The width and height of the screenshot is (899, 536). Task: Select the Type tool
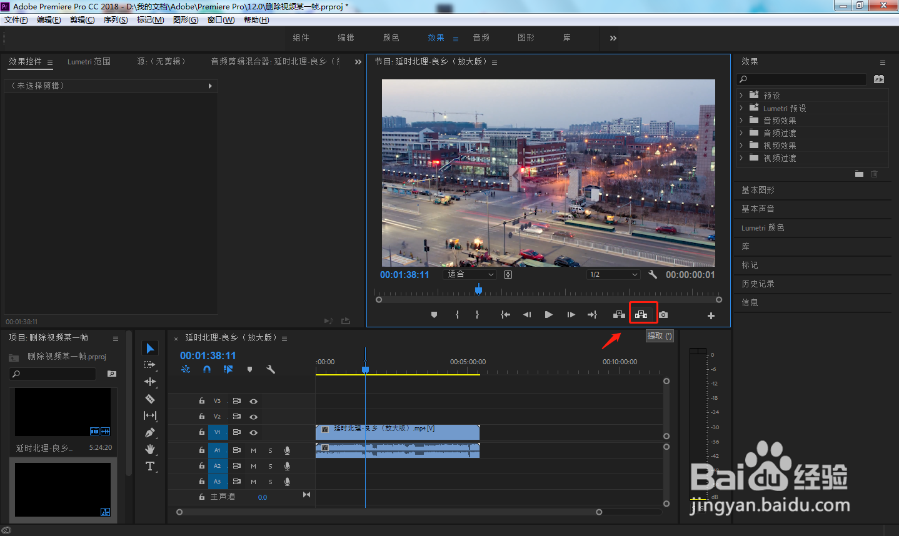coord(150,466)
